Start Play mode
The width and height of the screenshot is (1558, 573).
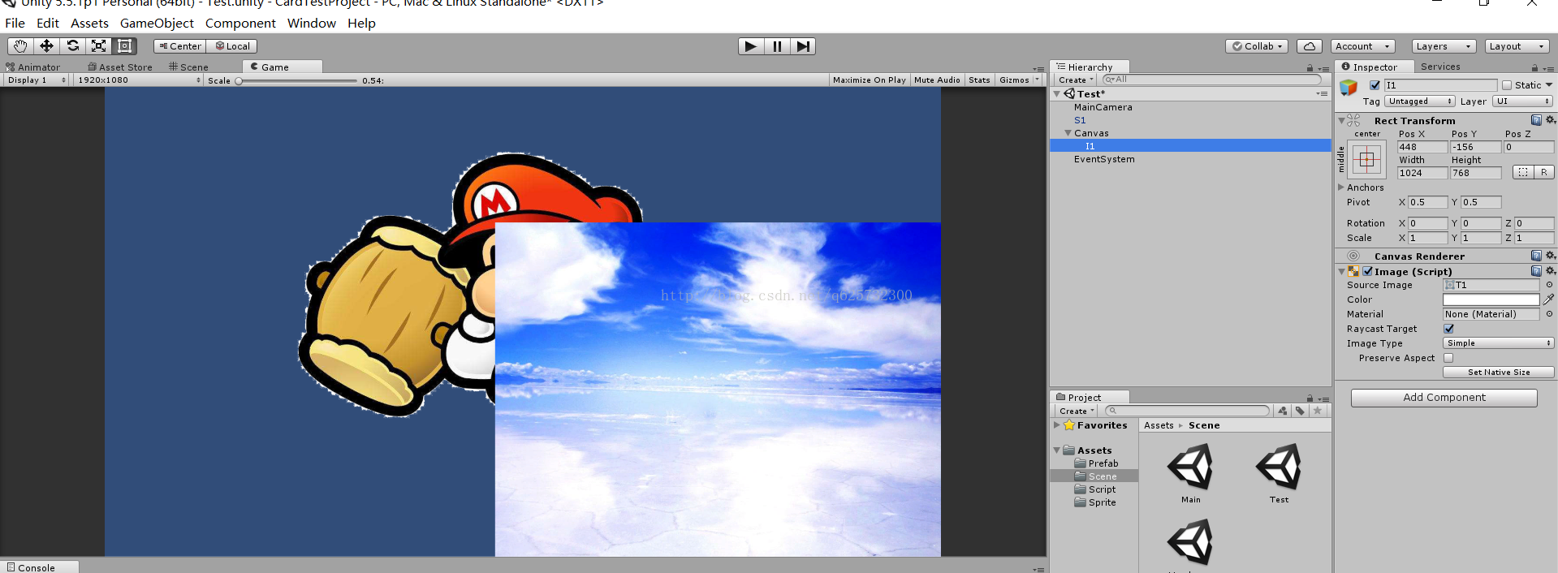[751, 46]
